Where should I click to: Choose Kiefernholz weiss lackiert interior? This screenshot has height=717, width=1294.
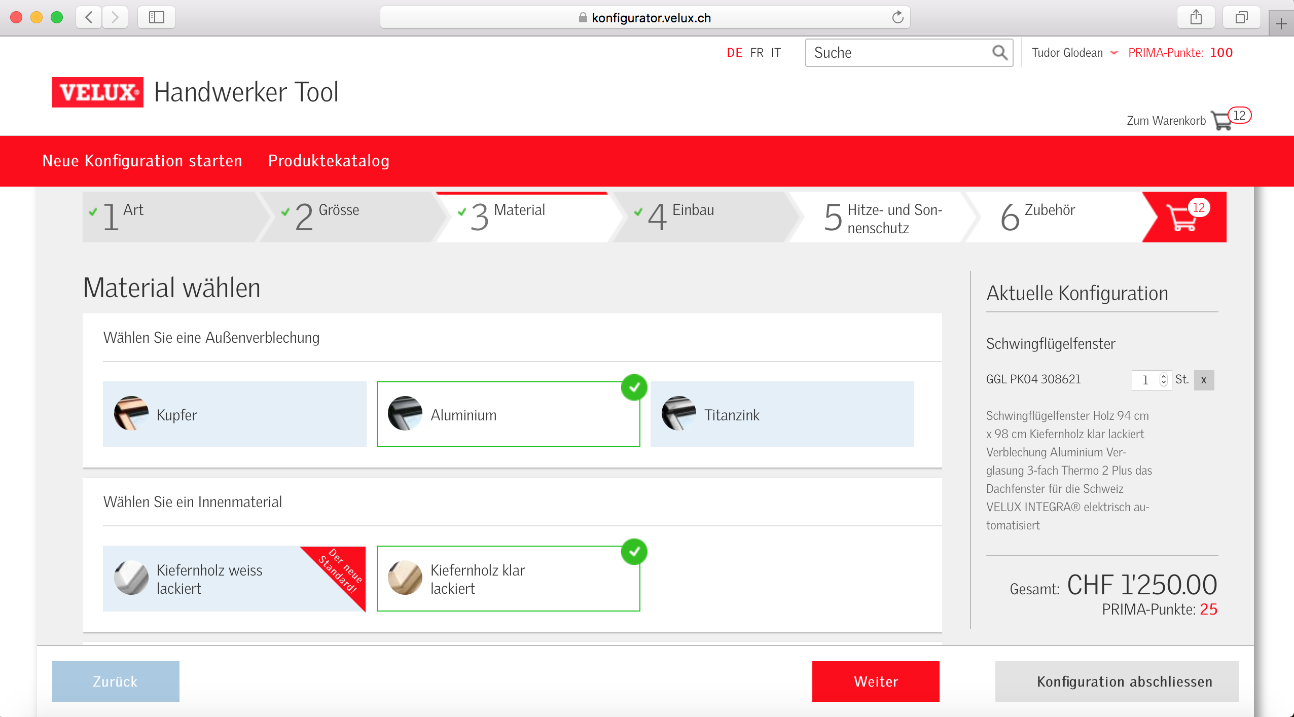point(235,579)
